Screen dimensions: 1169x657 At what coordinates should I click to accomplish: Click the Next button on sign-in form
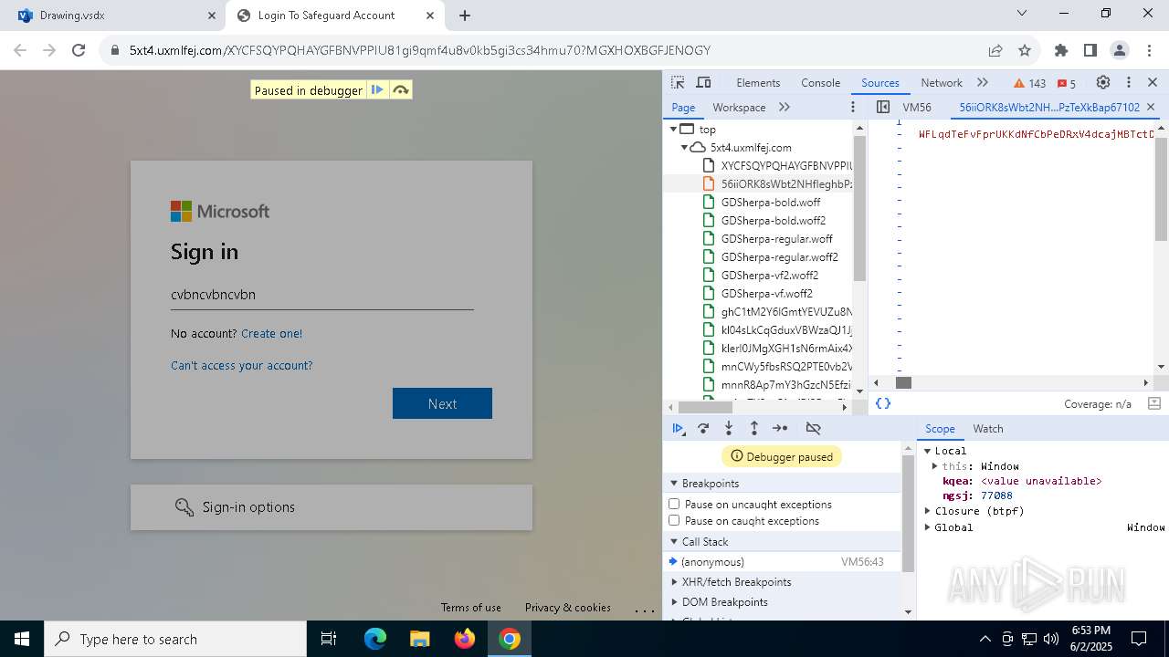click(x=442, y=403)
